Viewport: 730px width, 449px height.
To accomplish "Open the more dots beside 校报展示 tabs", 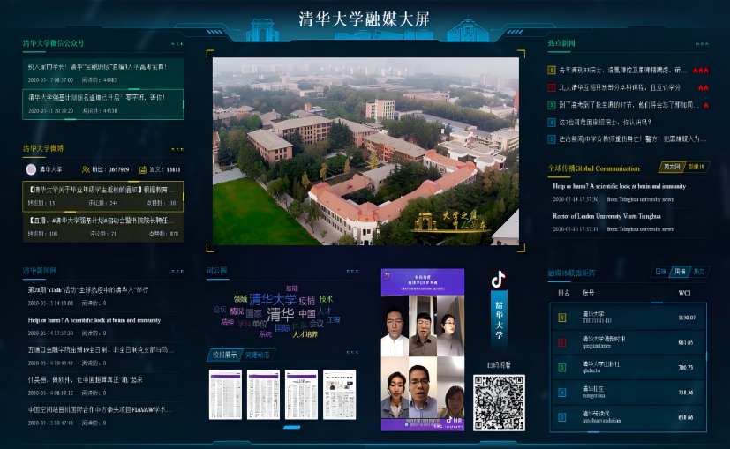I will 352,353.
